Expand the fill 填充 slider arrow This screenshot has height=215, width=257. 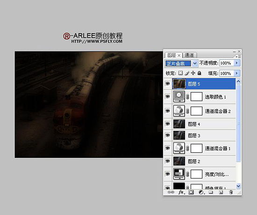(237, 73)
